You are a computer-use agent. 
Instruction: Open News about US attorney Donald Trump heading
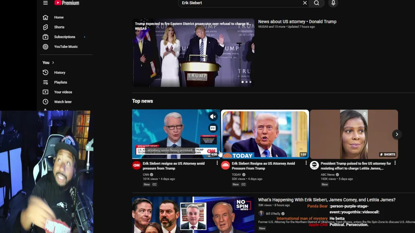click(297, 22)
